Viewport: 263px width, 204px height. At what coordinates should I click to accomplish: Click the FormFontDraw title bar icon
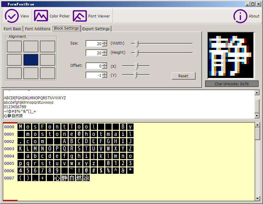coord(4,4)
